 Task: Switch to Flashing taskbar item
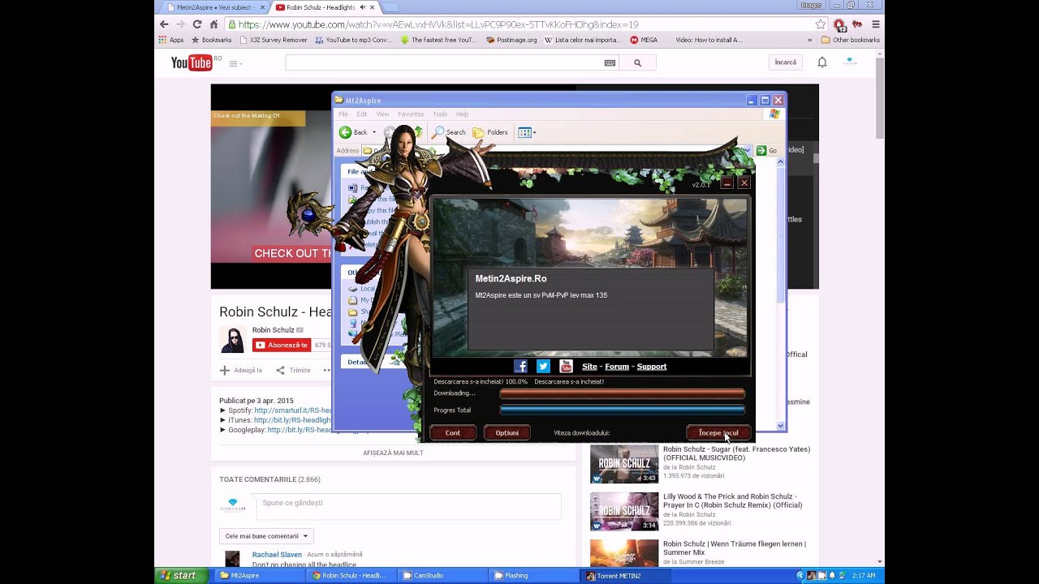[534, 576]
